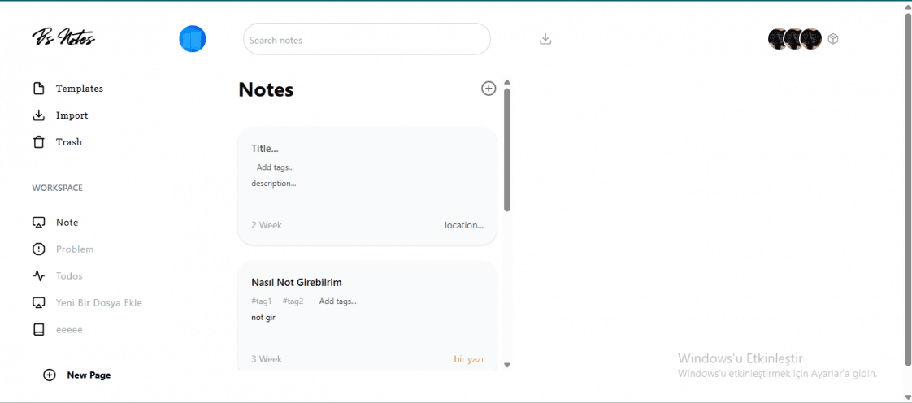912x403 pixels.
Task: Click the download icon beside search bar
Action: [x=545, y=39]
